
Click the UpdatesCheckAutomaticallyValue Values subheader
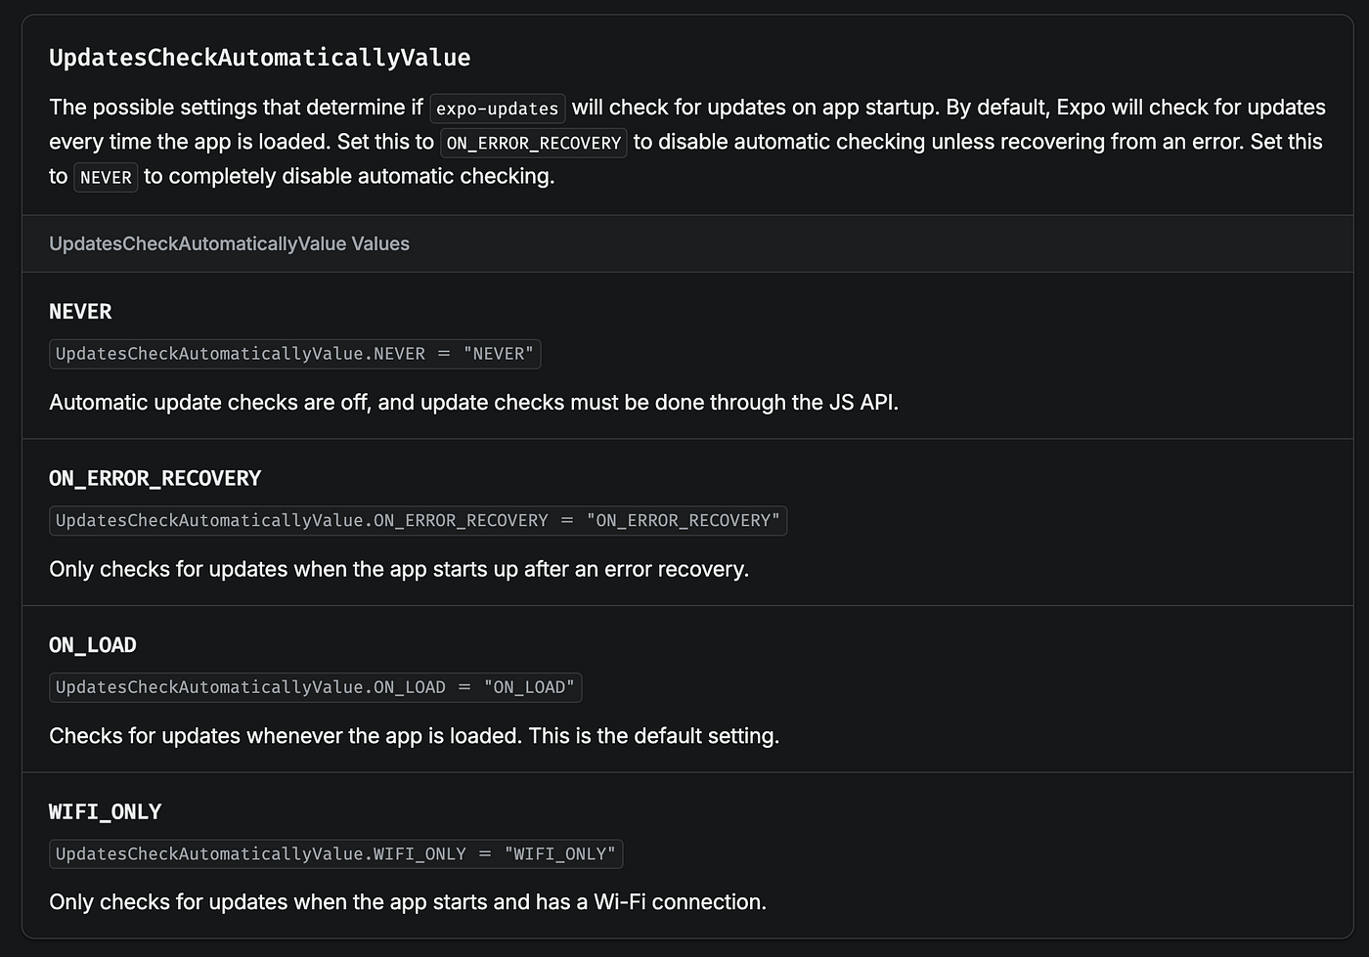coord(230,243)
